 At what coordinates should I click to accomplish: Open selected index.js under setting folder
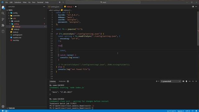[26, 26]
